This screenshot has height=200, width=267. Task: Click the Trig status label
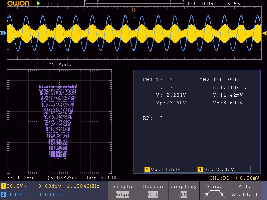[x=53, y=3]
